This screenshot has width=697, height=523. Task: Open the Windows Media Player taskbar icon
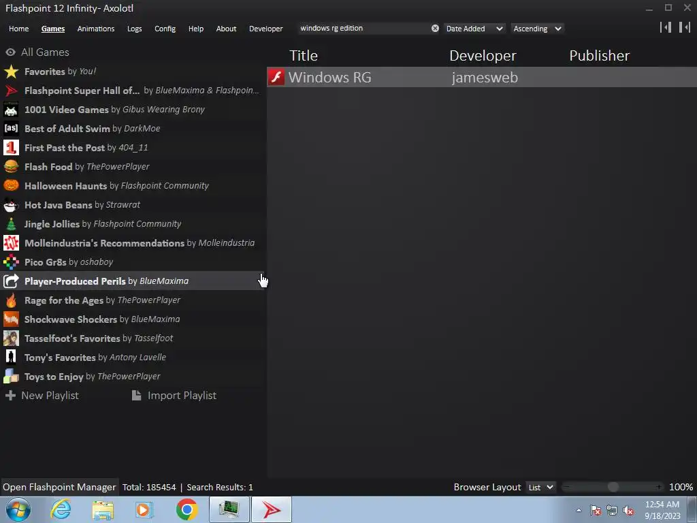144,509
